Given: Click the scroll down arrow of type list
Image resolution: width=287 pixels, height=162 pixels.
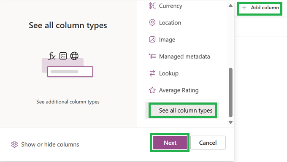Looking at the screenshot, I should (x=230, y=122).
